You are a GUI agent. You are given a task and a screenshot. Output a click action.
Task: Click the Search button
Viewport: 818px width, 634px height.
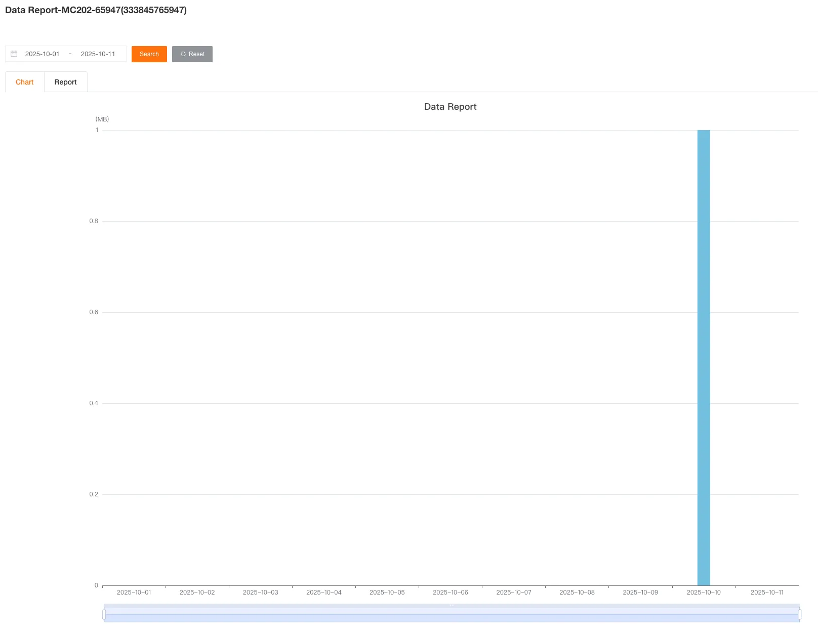pos(149,54)
